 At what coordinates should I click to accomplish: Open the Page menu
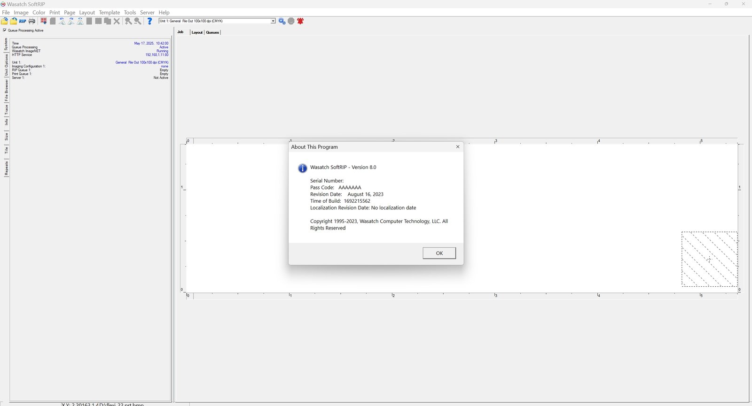click(70, 13)
